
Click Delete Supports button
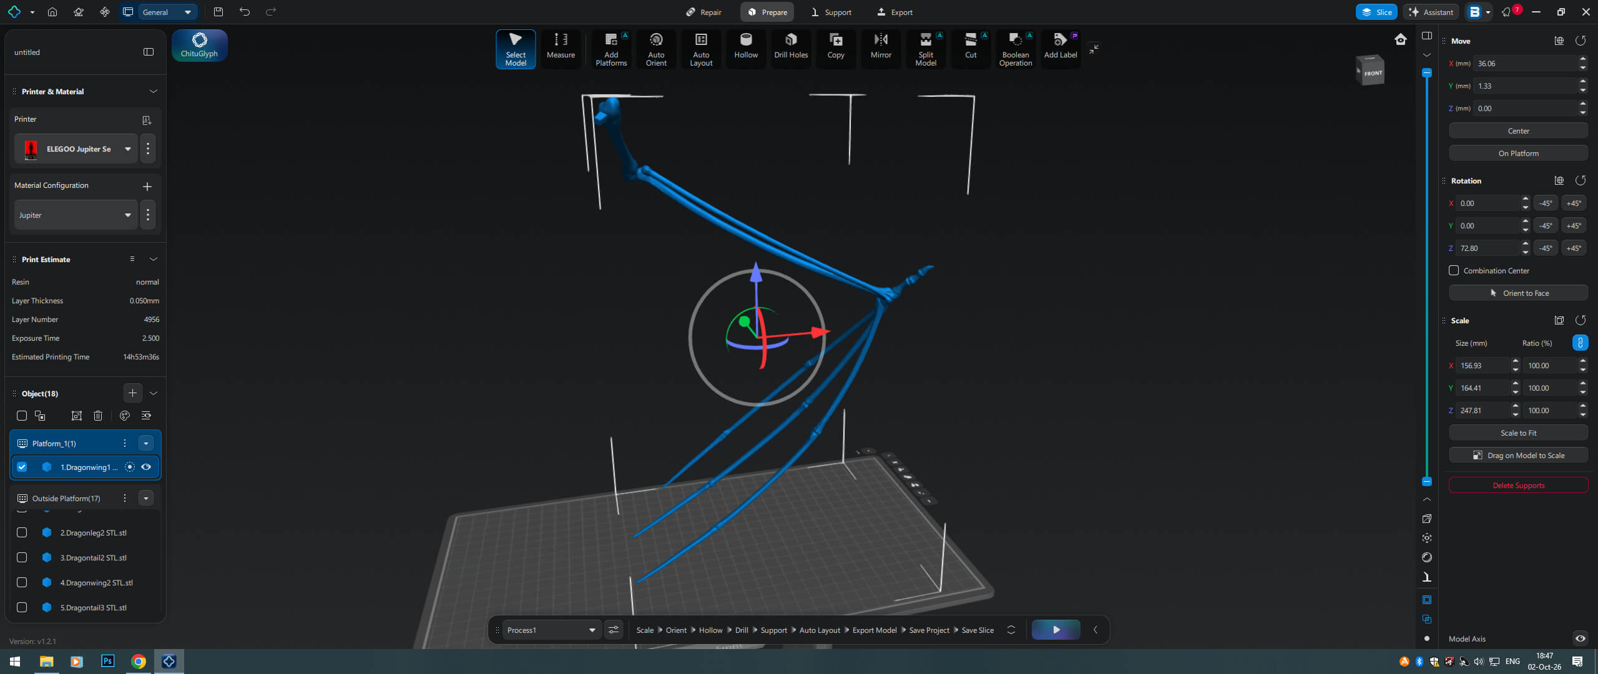(x=1518, y=485)
